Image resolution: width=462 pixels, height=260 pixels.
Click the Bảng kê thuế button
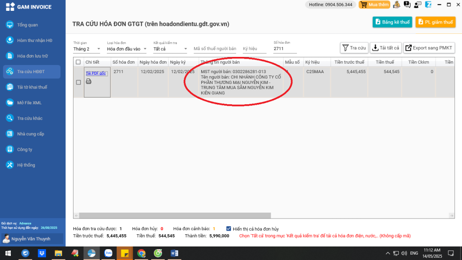point(393,22)
